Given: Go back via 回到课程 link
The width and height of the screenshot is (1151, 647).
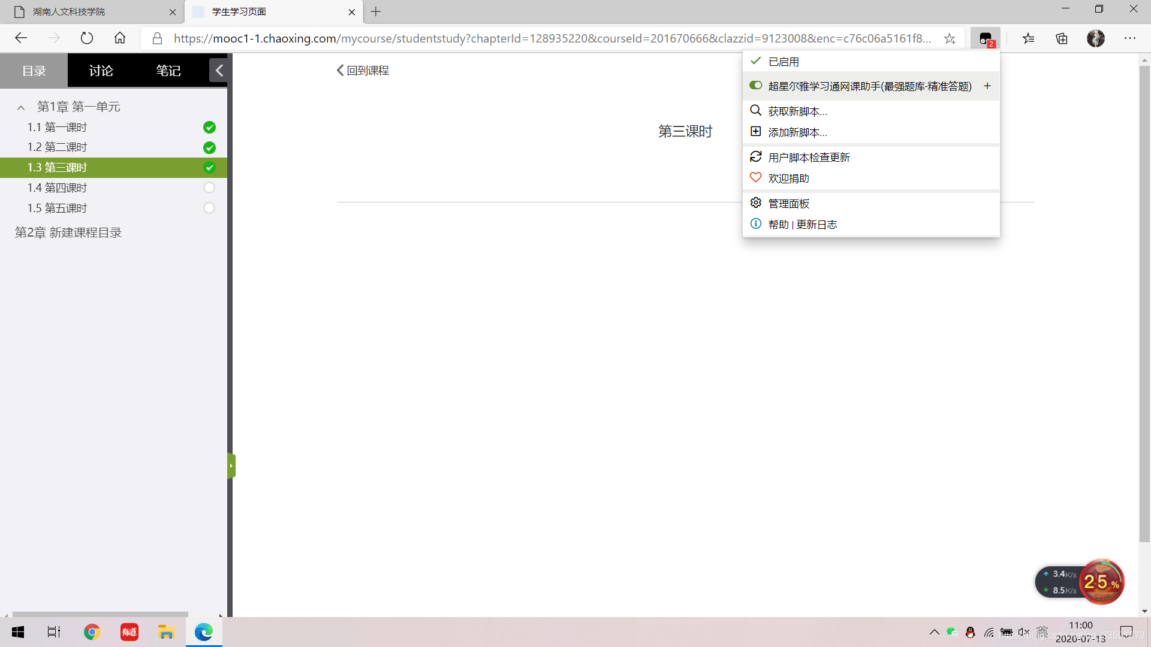Looking at the screenshot, I should 363,71.
